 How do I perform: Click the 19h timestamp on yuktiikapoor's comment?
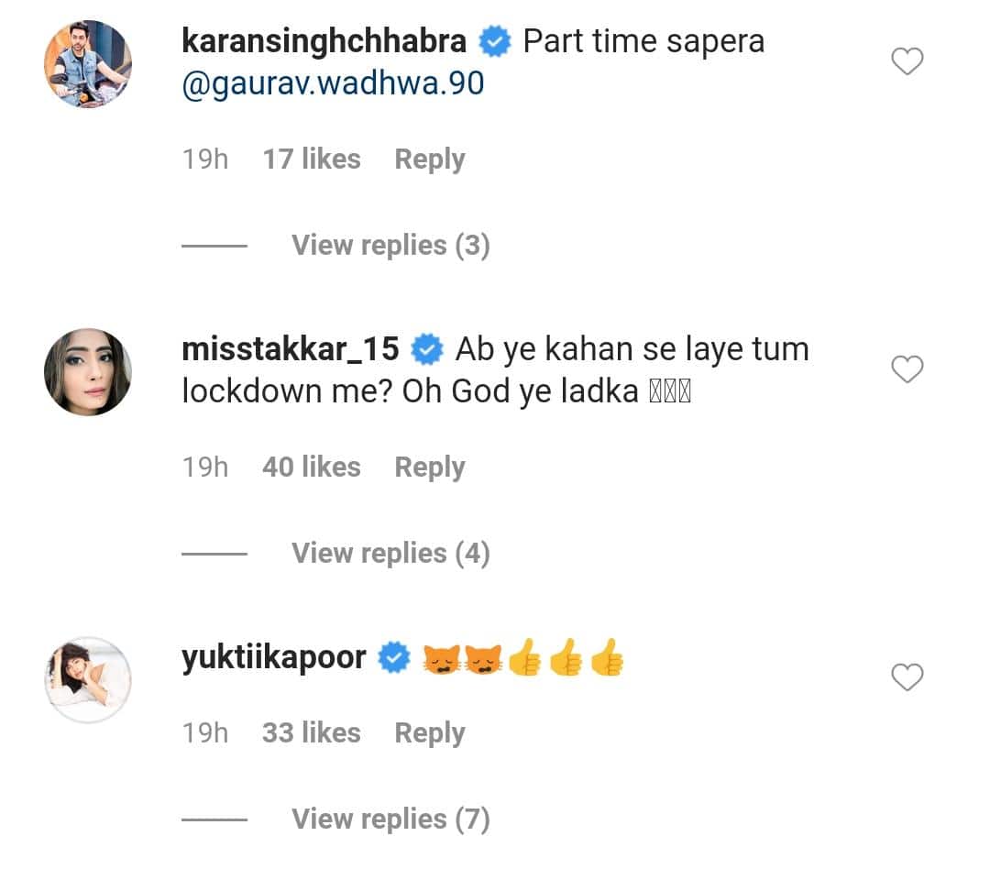tap(204, 732)
